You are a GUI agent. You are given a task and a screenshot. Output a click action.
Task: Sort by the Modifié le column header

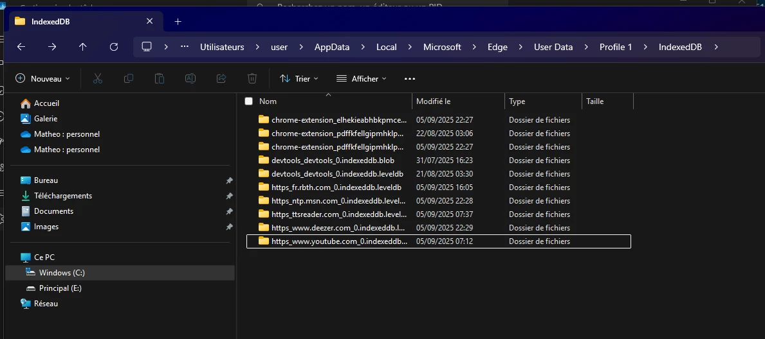(x=434, y=101)
